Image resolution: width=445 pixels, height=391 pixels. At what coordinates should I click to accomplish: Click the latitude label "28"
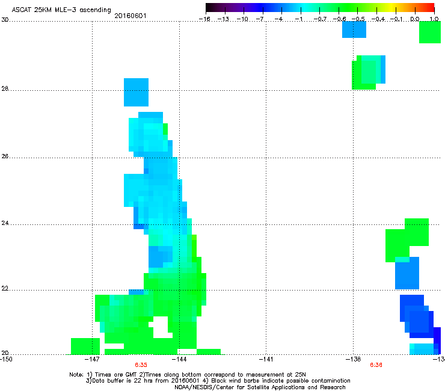pos(5,88)
